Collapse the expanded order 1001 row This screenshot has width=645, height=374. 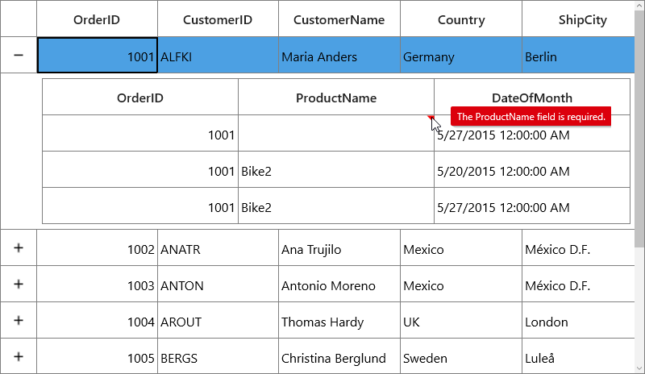[x=19, y=55]
